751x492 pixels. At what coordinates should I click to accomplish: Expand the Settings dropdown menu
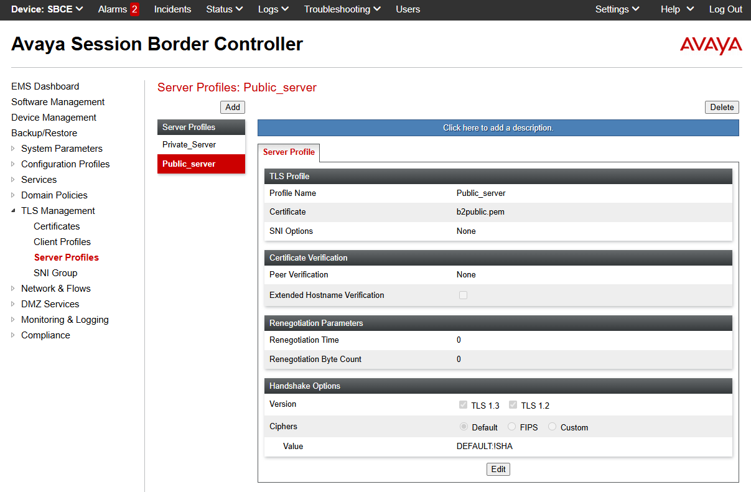617,9
